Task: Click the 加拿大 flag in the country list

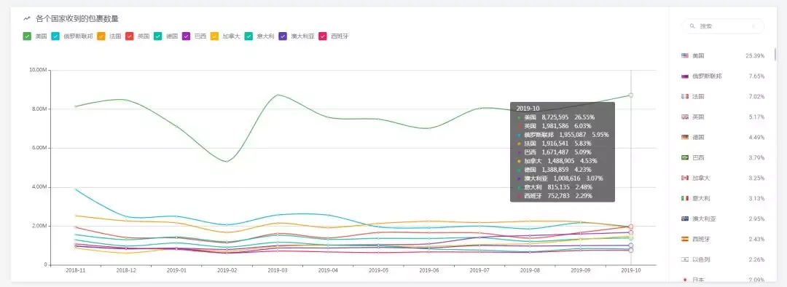Action: pyautogui.click(x=684, y=178)
